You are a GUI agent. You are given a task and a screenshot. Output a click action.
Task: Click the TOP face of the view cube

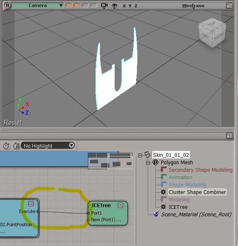[212, 24]
